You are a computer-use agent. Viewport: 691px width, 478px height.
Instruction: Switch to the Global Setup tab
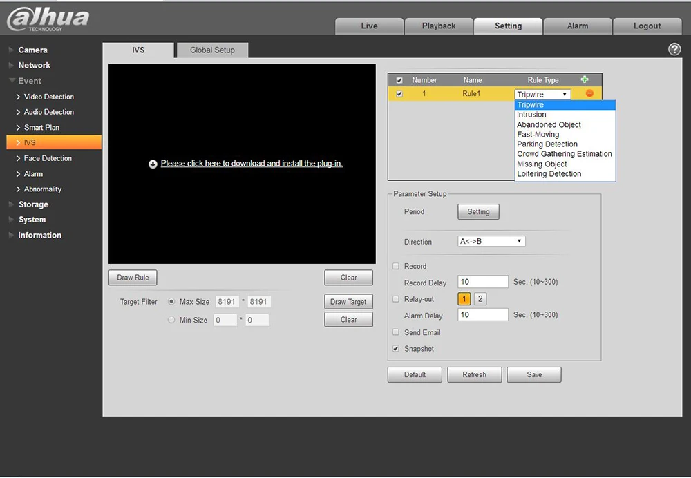[212, 50]
